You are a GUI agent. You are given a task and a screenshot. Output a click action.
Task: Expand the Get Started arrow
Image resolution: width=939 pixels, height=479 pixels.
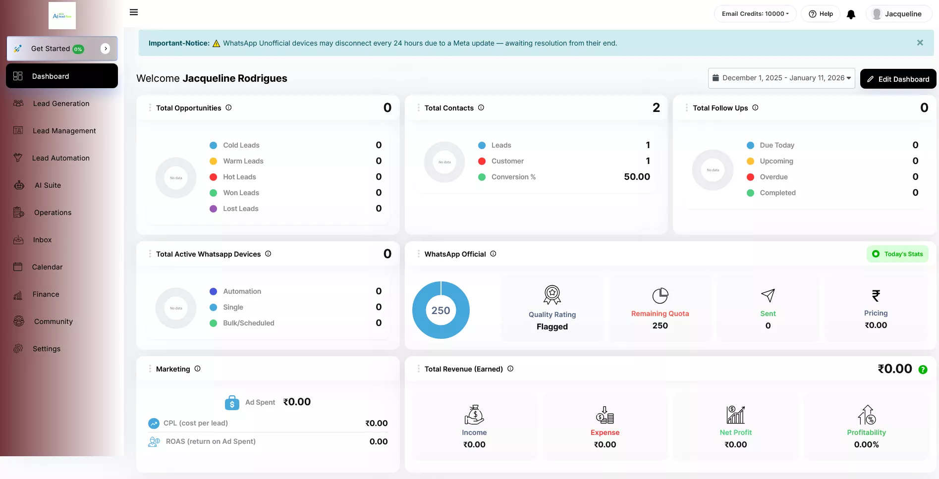coord(106,49)
